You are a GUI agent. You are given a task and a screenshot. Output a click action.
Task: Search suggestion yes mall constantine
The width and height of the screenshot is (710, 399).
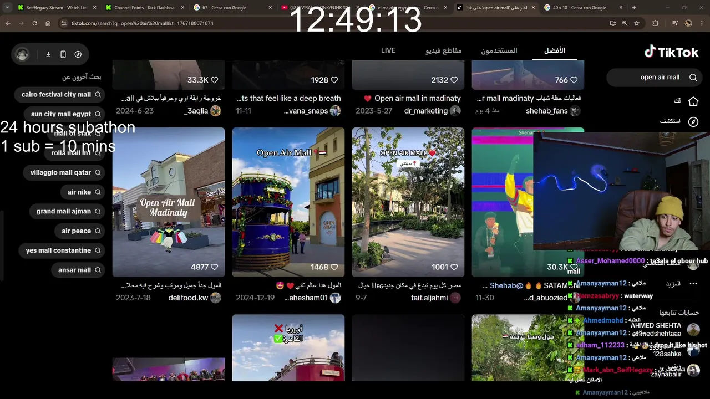tap(63, 250)
